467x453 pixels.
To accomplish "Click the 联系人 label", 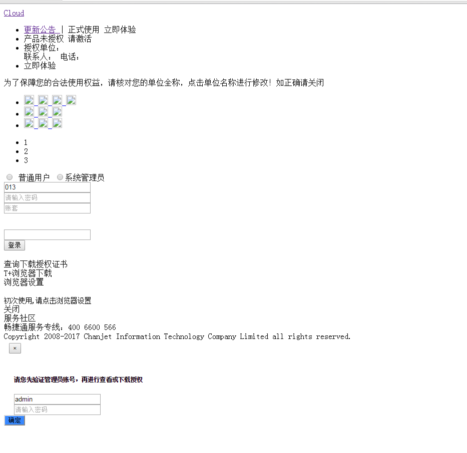I will [x=38, y=57].
